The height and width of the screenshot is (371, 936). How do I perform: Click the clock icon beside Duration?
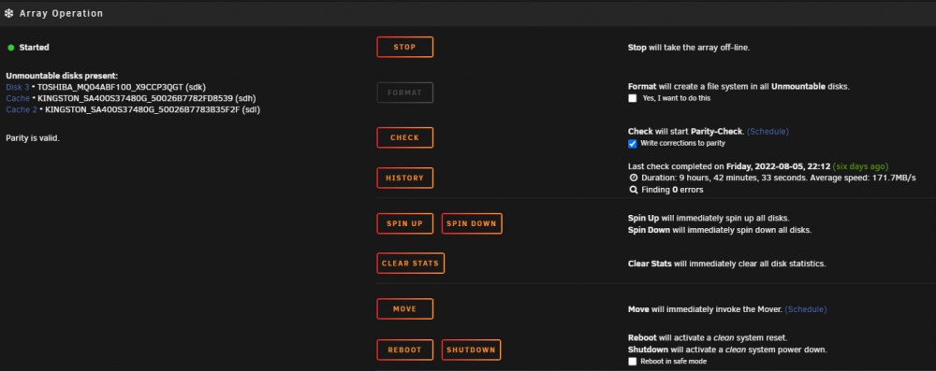click(634, 178)
